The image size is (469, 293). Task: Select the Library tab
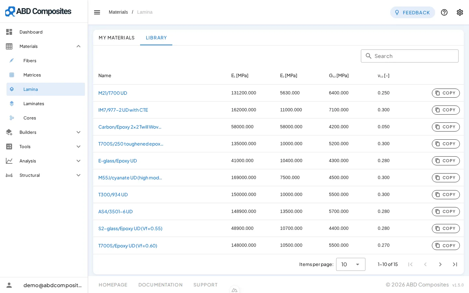pyautogui.click(x=156, y=38)
